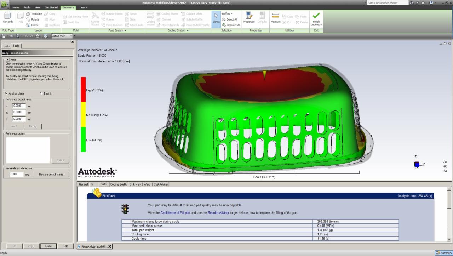Click the undo arrow in the quick toolbar
The height and width of the screenshot is (256, 453).
tap(26, 36)
